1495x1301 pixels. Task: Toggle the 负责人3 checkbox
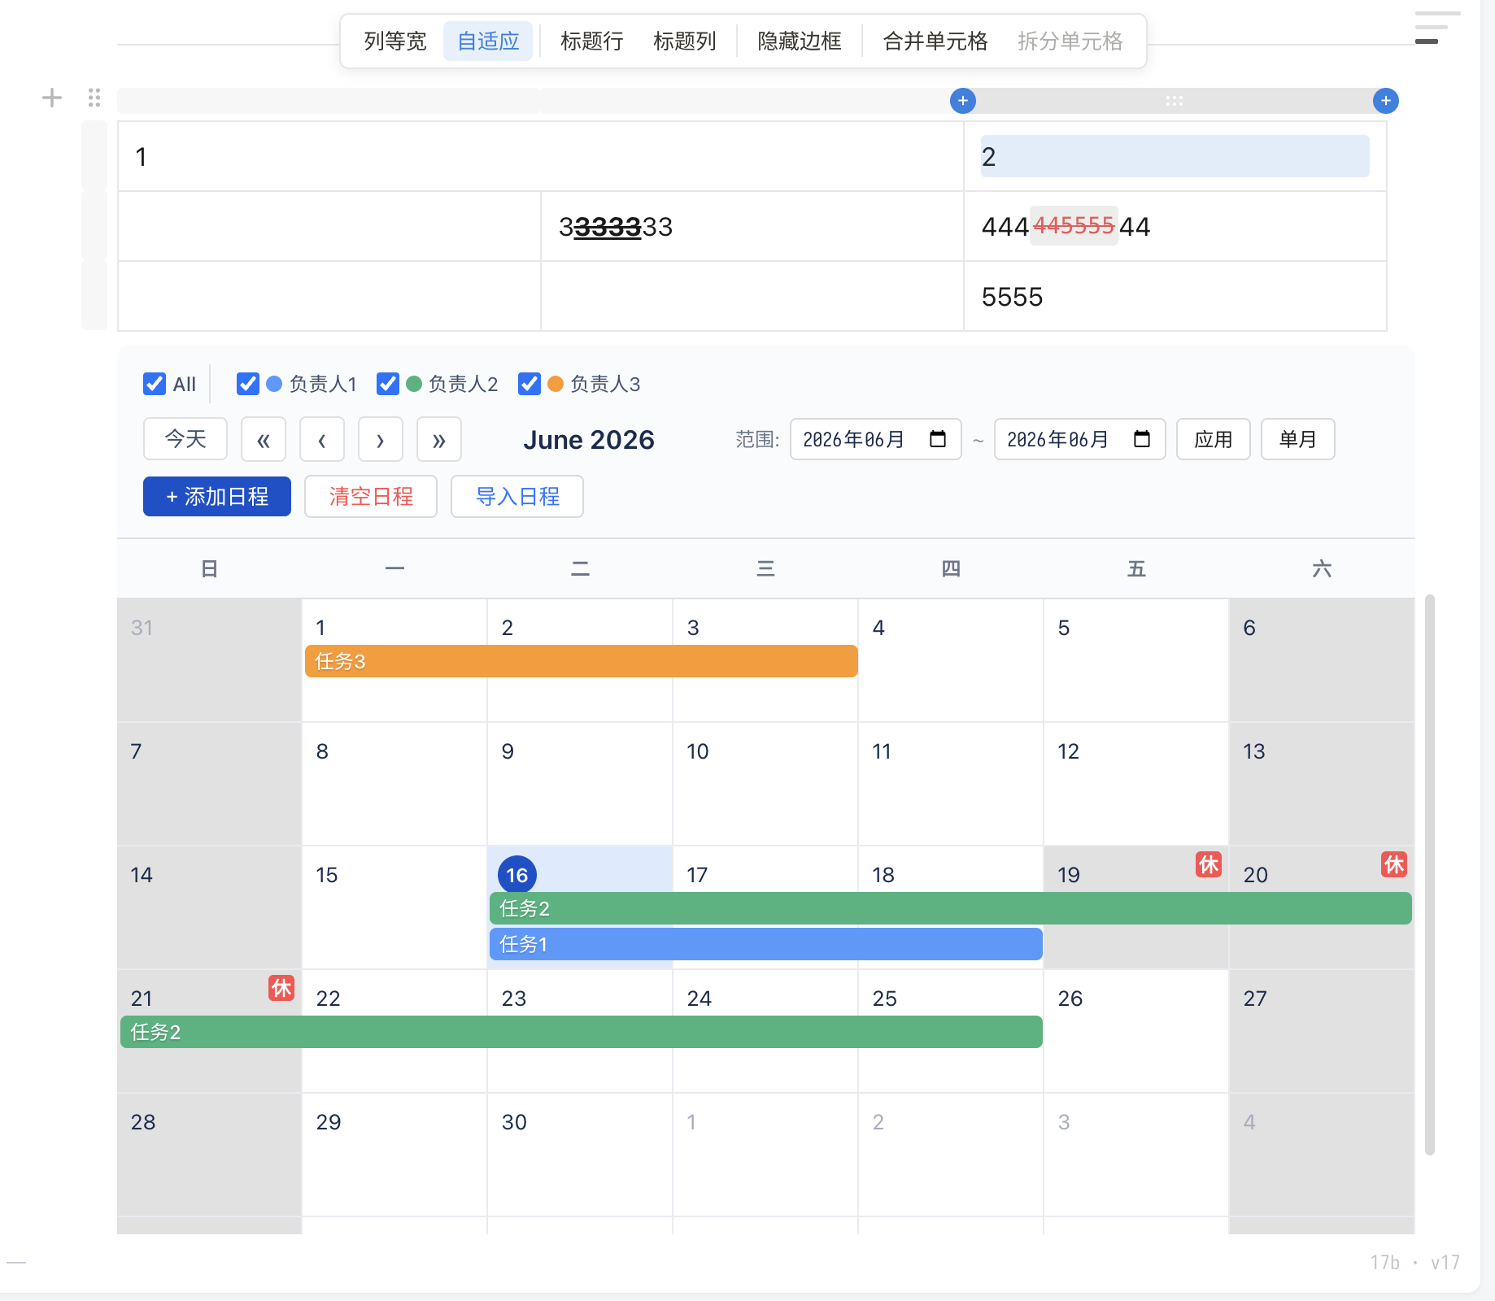[x=530, y=384]
